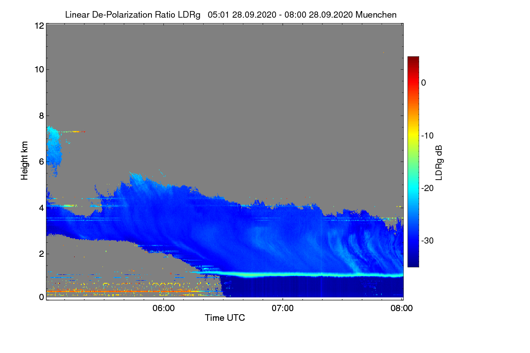Screen dimensions: 530x353
Task: Click the colorbar value '-20'
Action: coord(428,188)
